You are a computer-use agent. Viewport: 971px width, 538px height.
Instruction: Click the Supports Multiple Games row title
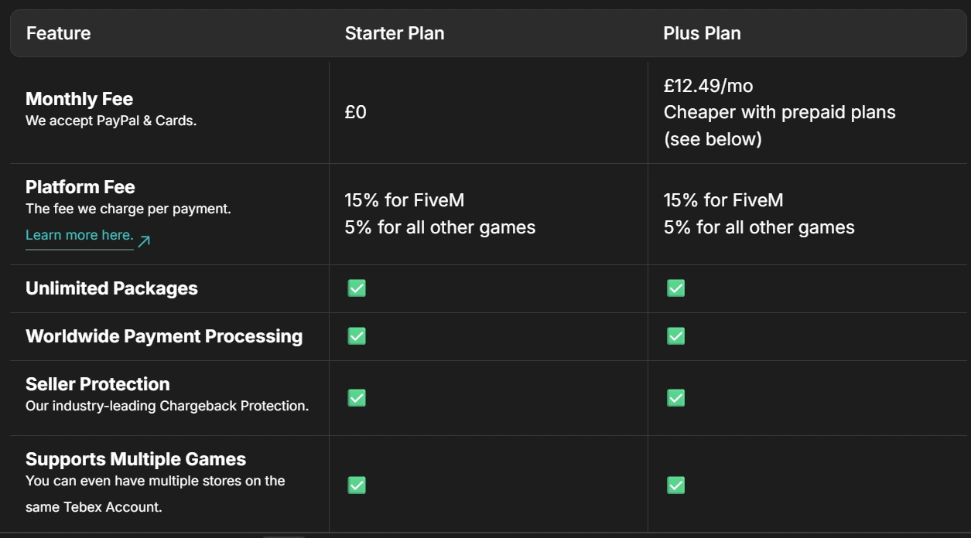coord(135,459)
